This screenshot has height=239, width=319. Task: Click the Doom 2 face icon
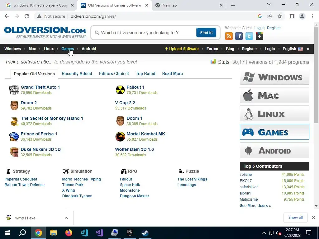[x=14, y=105]
